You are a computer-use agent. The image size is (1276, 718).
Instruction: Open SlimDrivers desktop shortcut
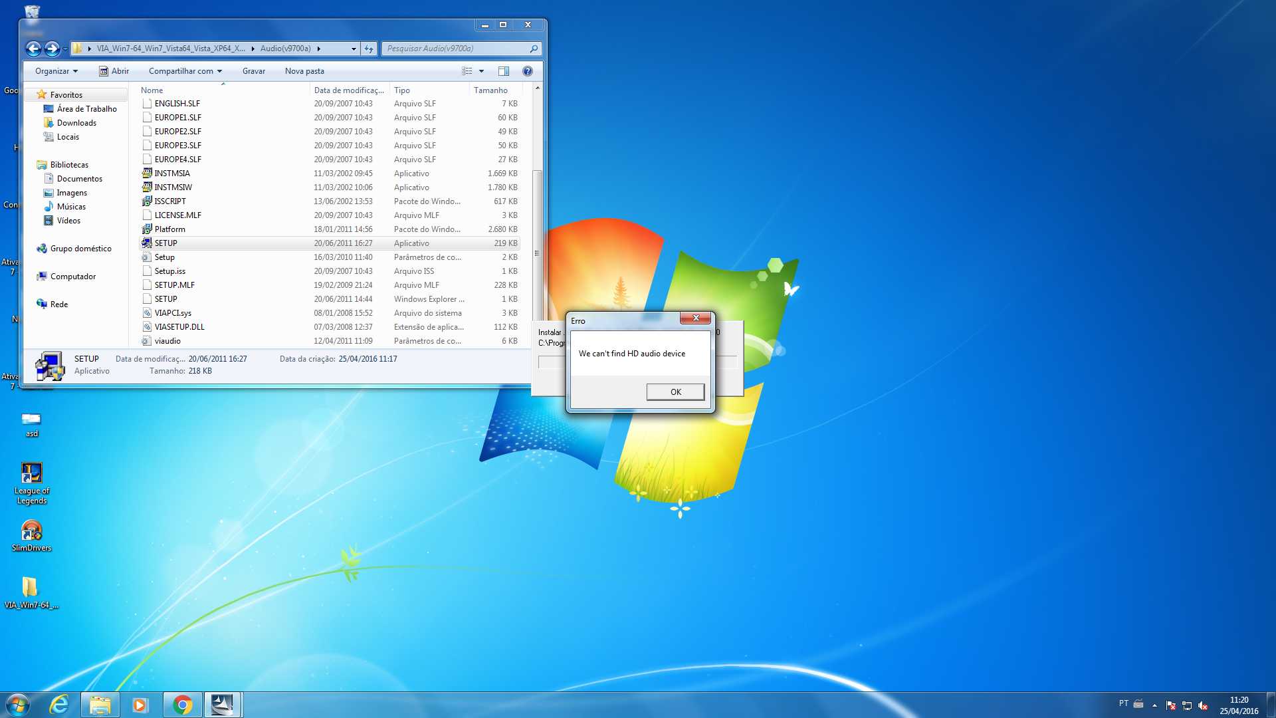point(31,536)
